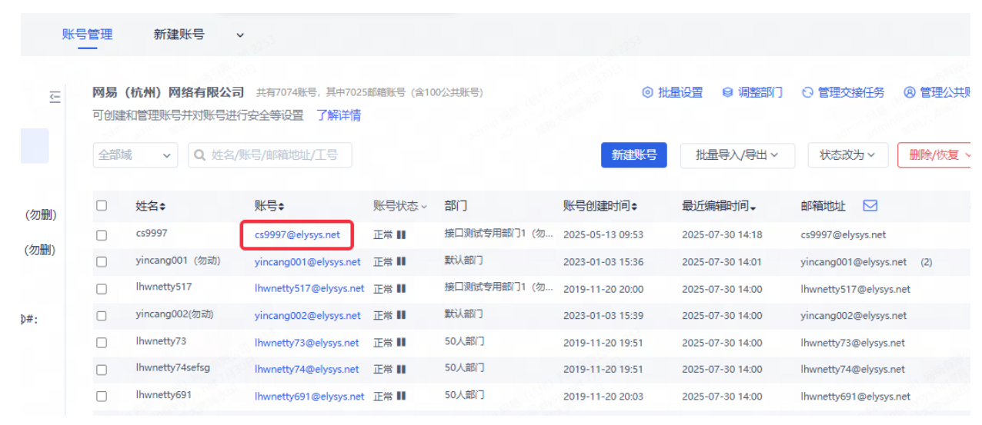Click the status pause icon for lhwnetty691
This screenshot has width=982, height=425.
point(402,397)
